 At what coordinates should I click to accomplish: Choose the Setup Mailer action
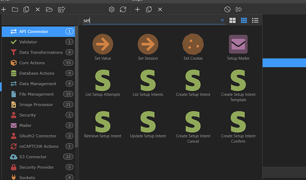tap(238, 47)
